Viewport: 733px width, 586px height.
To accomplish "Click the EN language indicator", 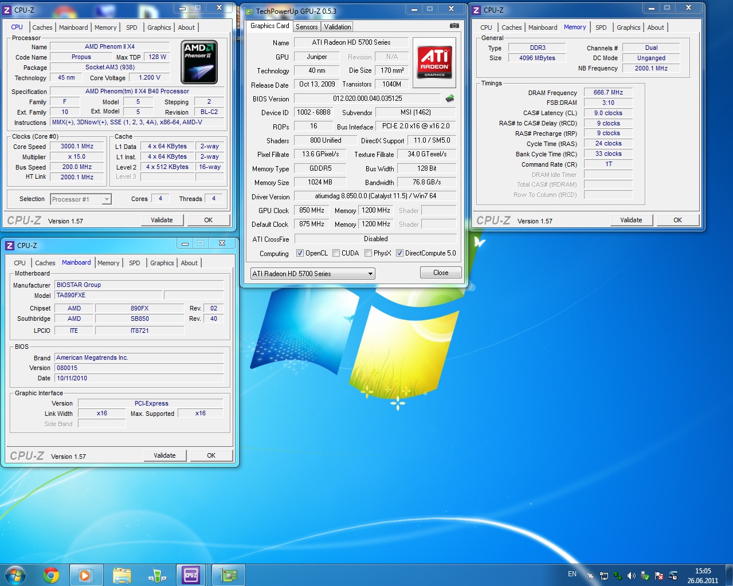I will (x=572, y=574).
